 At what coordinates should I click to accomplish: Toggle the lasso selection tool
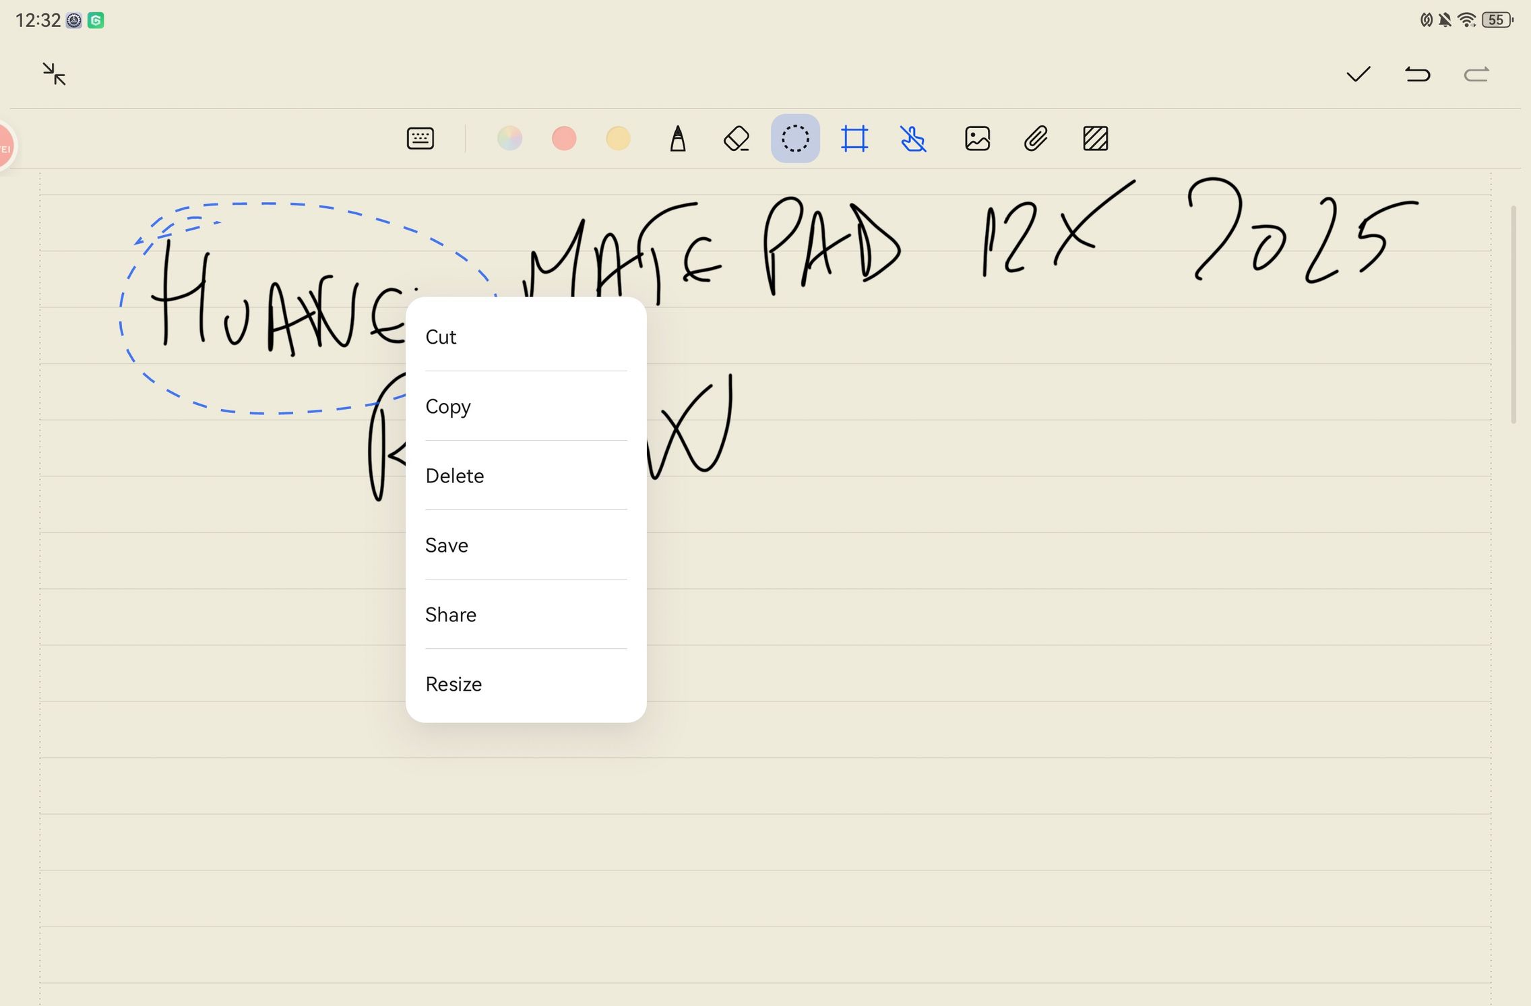click(795, 139)
